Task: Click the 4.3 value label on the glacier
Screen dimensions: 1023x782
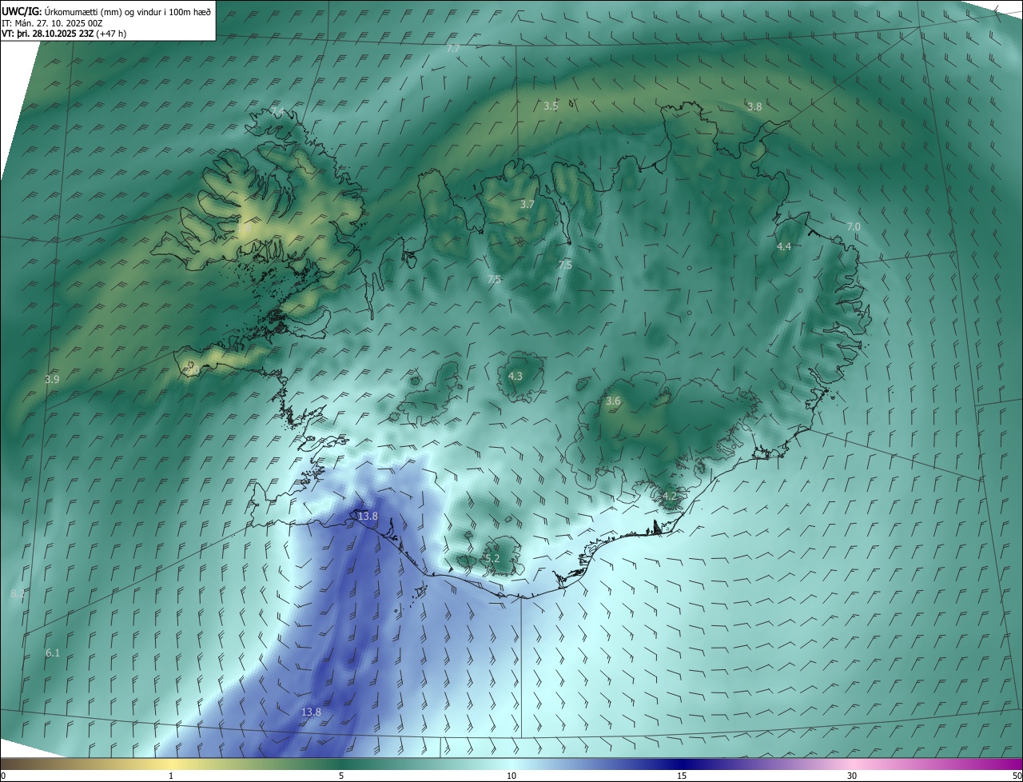Action: point(515,376)
